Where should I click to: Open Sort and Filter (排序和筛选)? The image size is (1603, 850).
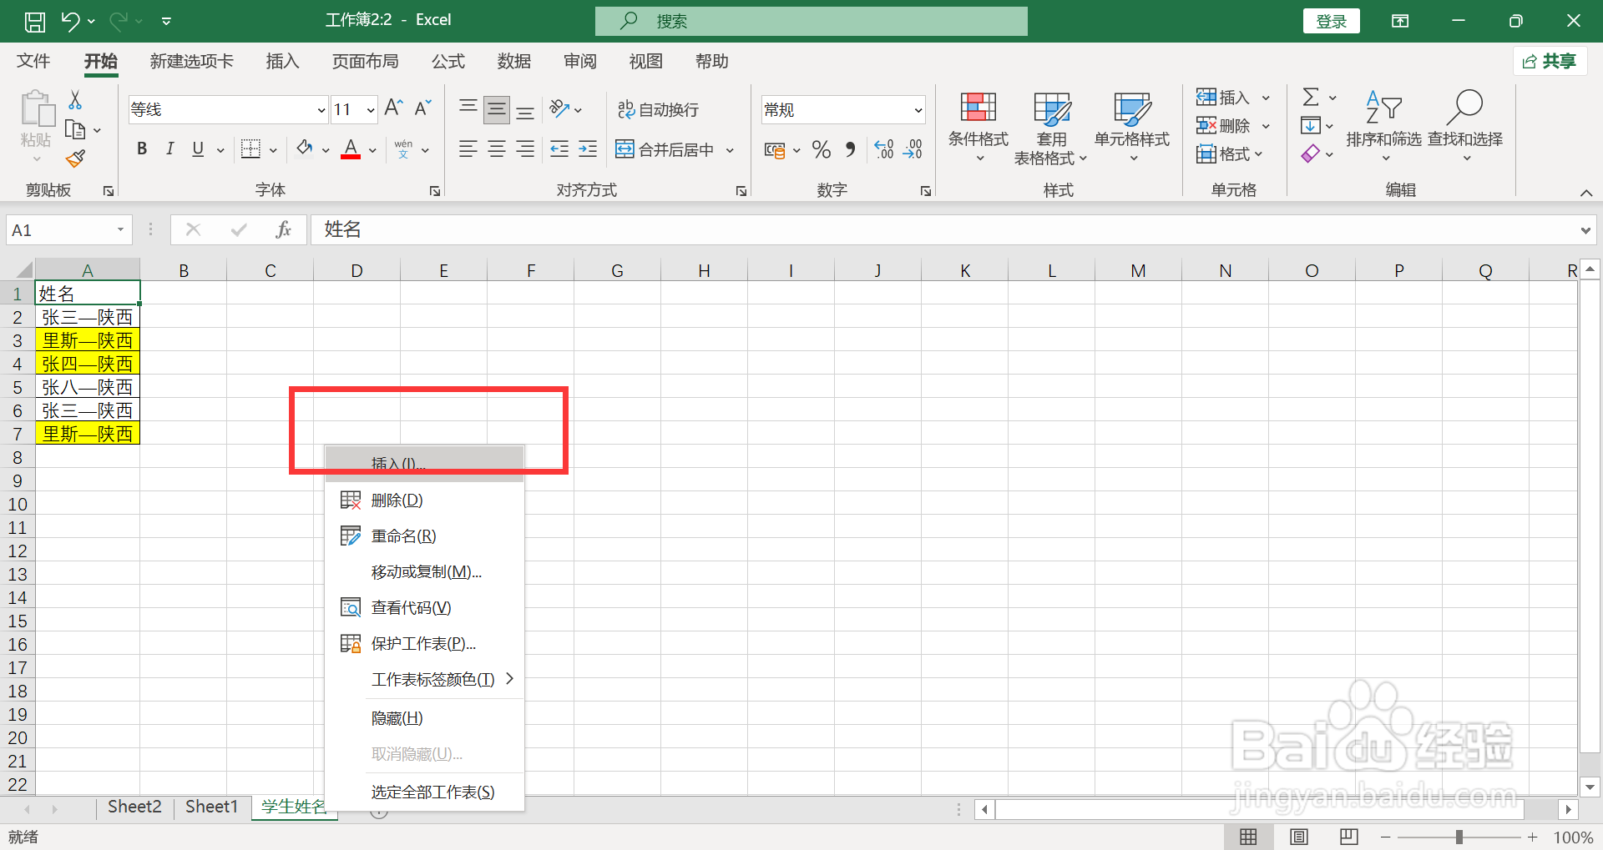[1383, 127]
